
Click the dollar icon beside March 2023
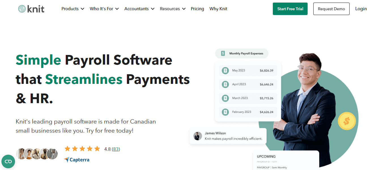tap(225, 98)
